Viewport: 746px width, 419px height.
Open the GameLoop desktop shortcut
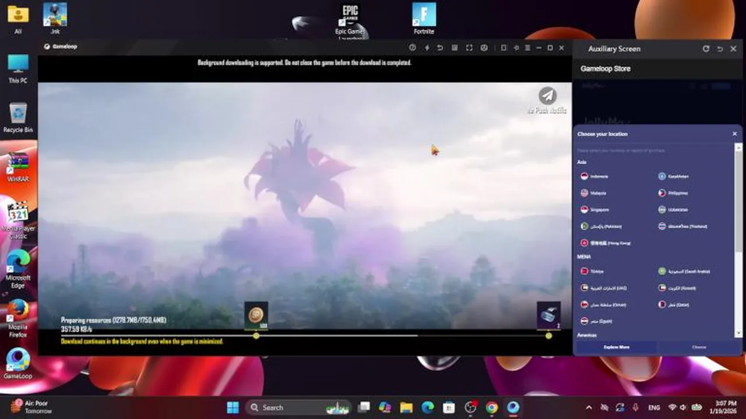18,364
